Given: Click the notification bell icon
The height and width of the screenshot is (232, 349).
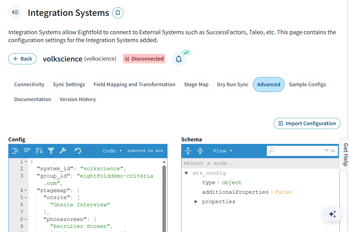Looking at the screenshot, I should 179,59.
